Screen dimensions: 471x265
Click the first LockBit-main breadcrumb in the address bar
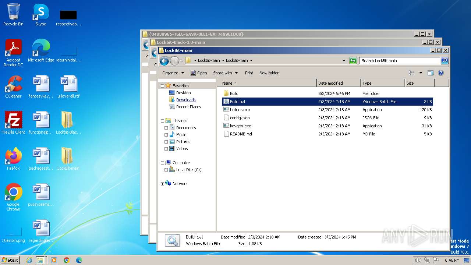coord(209,60)
